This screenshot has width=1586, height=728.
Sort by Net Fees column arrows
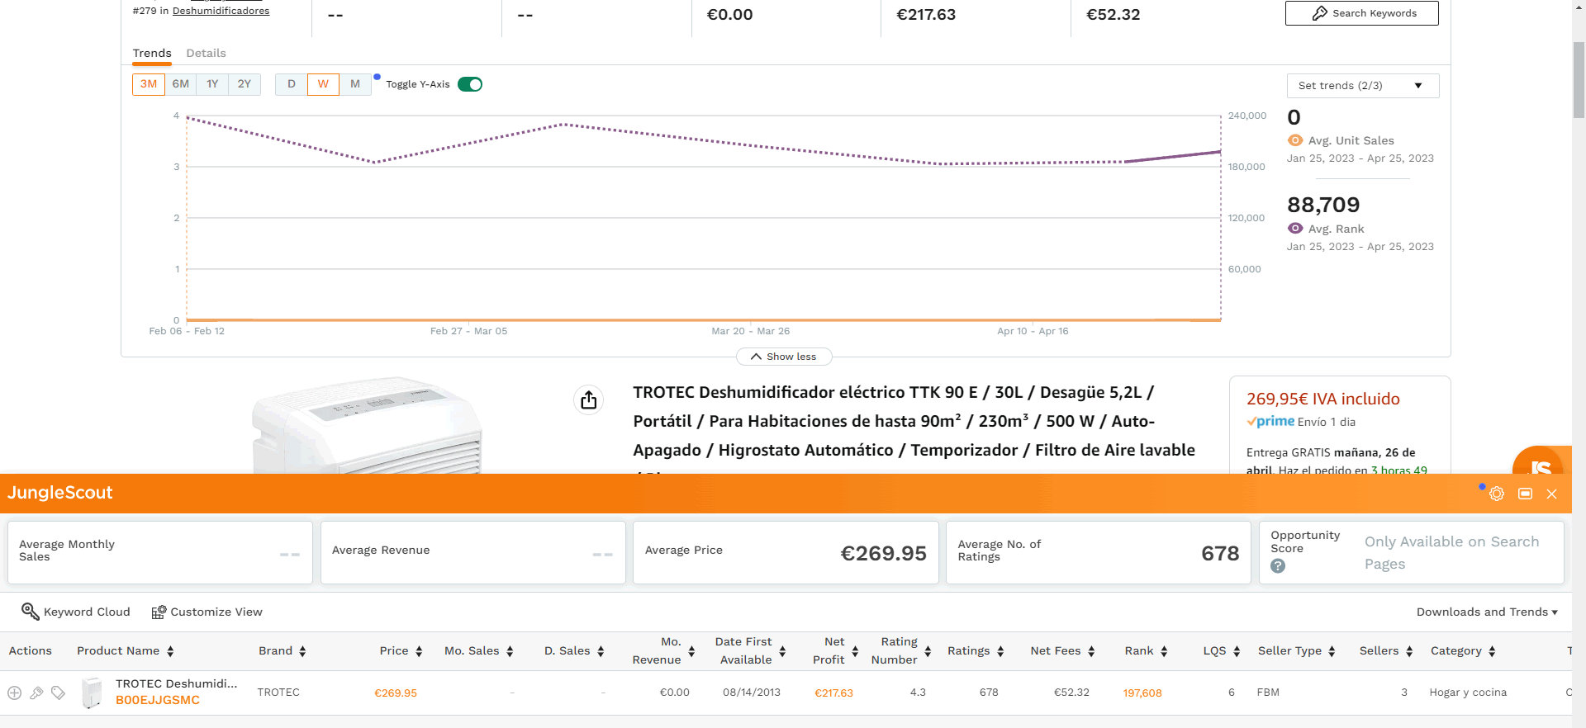[1091, 651]
